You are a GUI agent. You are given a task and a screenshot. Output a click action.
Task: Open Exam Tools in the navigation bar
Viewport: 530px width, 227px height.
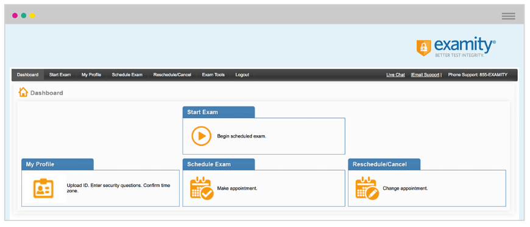coord(213,75)
